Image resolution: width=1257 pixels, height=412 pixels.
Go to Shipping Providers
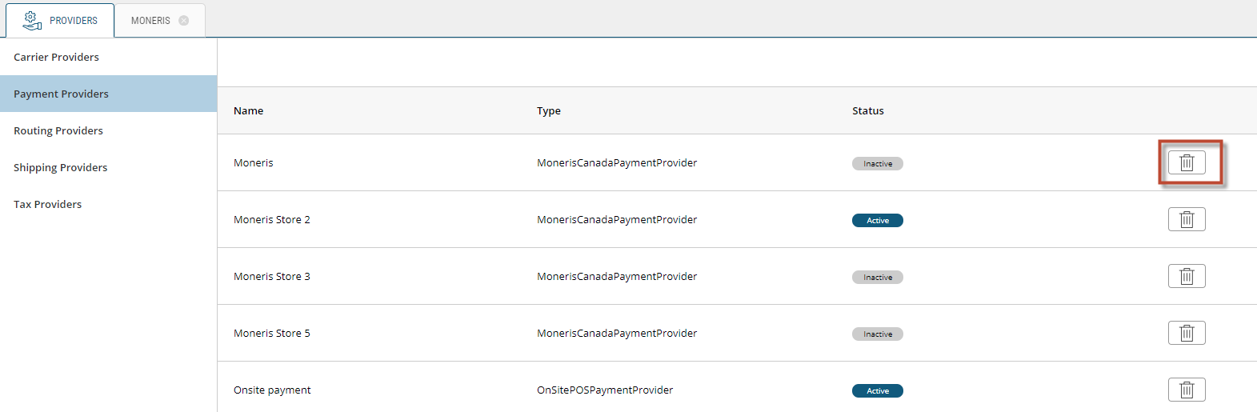pos(60,167)
